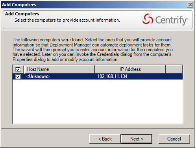Click the Centrify wordmark text logo
This screenshot has height=148, width=196.
(x=172, y=20)
